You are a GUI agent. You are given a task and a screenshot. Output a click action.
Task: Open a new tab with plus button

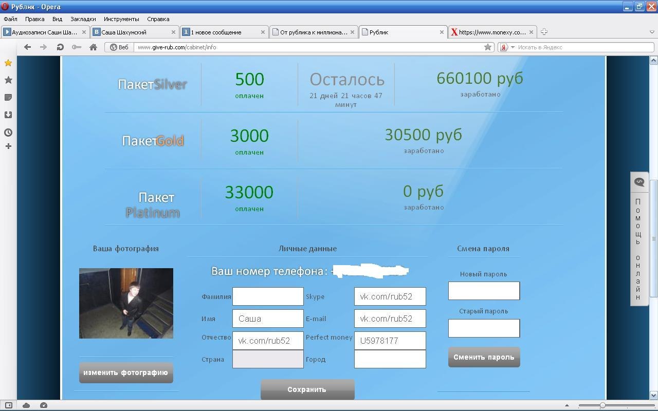pos(544,32)
